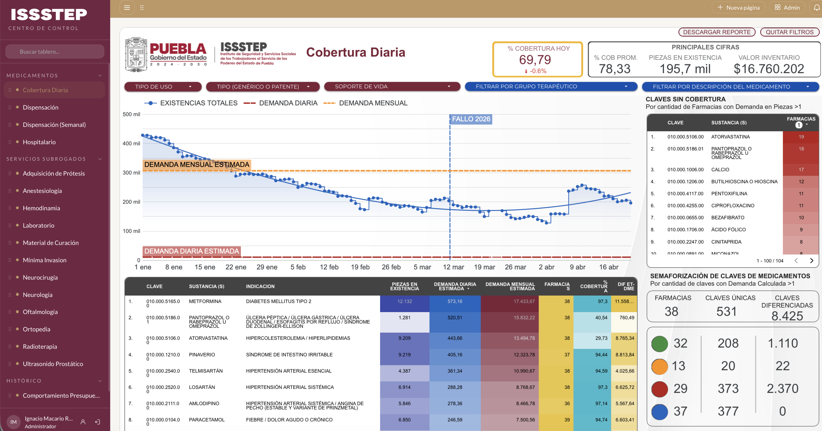
Task: Collapse the MEDICAMENTOS sidebar section
Action: click(100, 75)
